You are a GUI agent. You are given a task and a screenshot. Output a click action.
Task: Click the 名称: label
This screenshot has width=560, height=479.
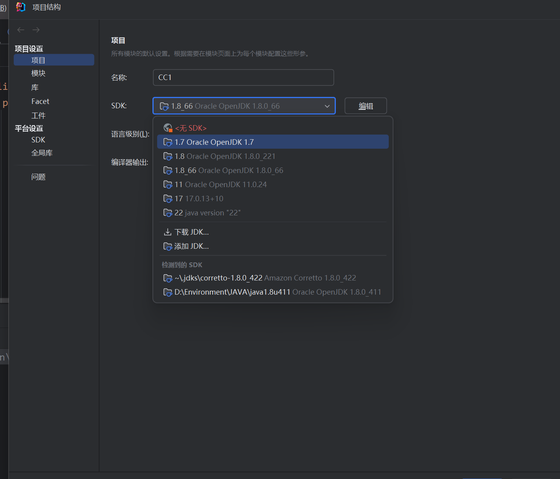(119, 78)
